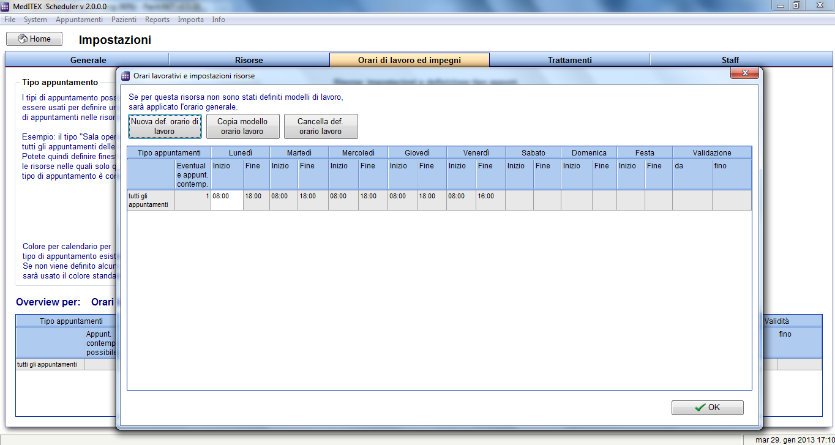Image resolution: width=835 pixels, height=445 pixels.
Task: Click empty Domenica Inizio cell in row
Action: coord(577,200)
